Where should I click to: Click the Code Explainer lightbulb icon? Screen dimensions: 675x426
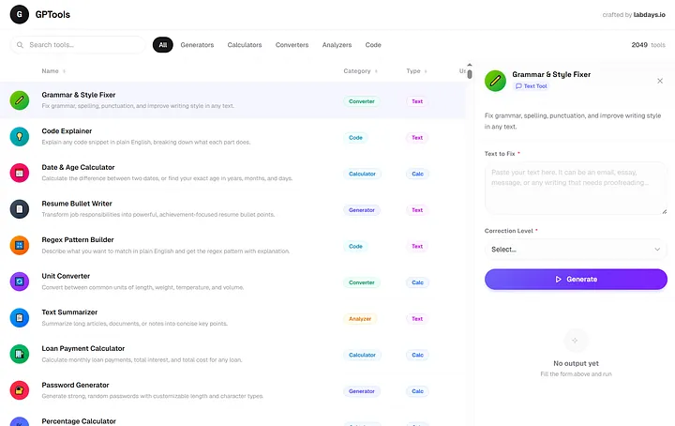pos(19,137)
